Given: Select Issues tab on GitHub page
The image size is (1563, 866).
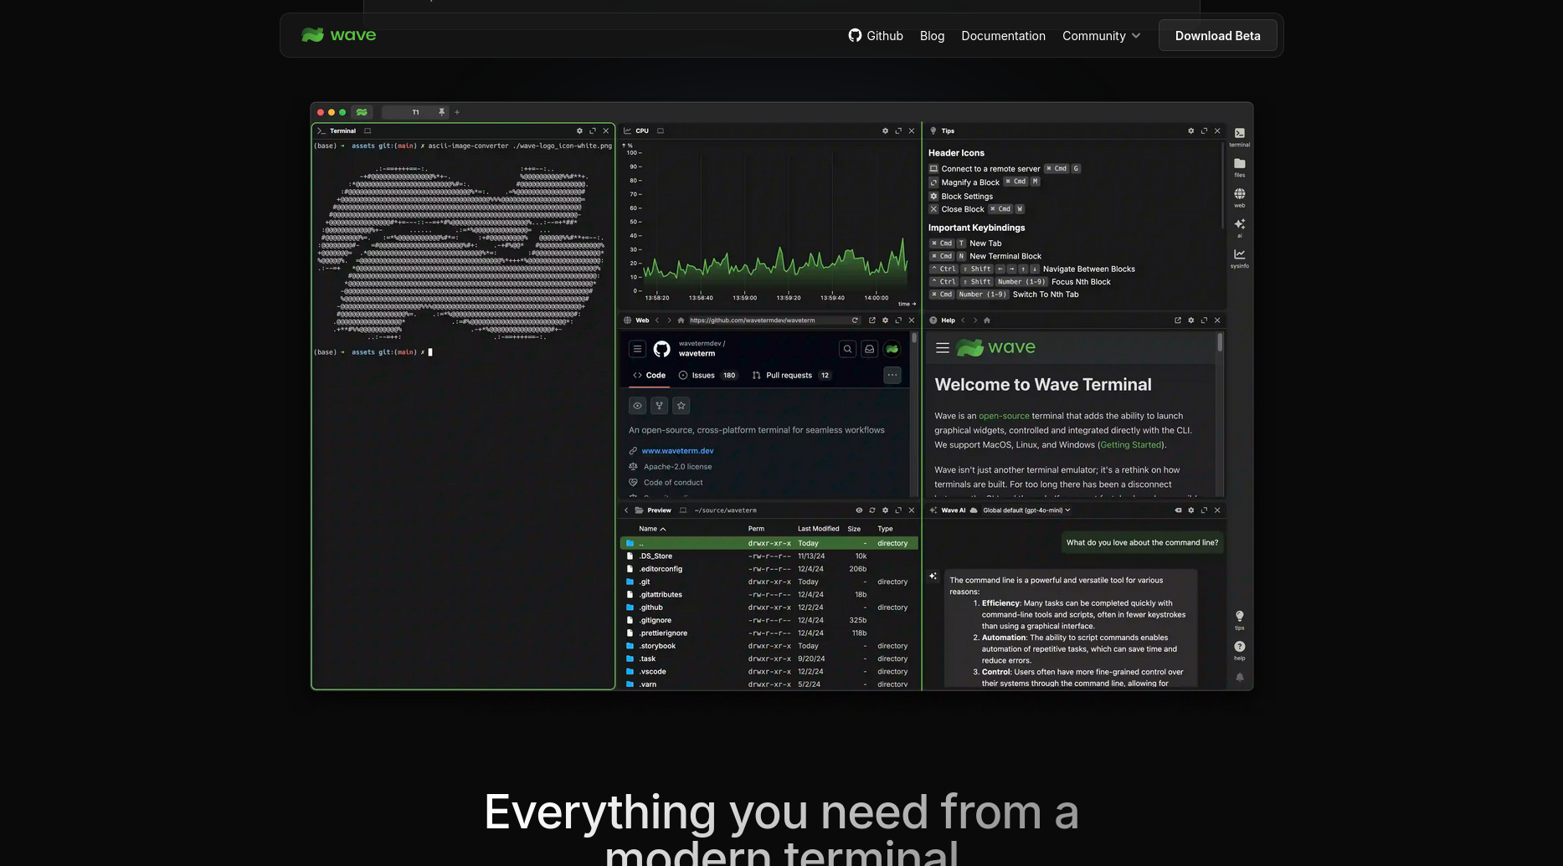Looking at the screenshot, I should 707,375.
